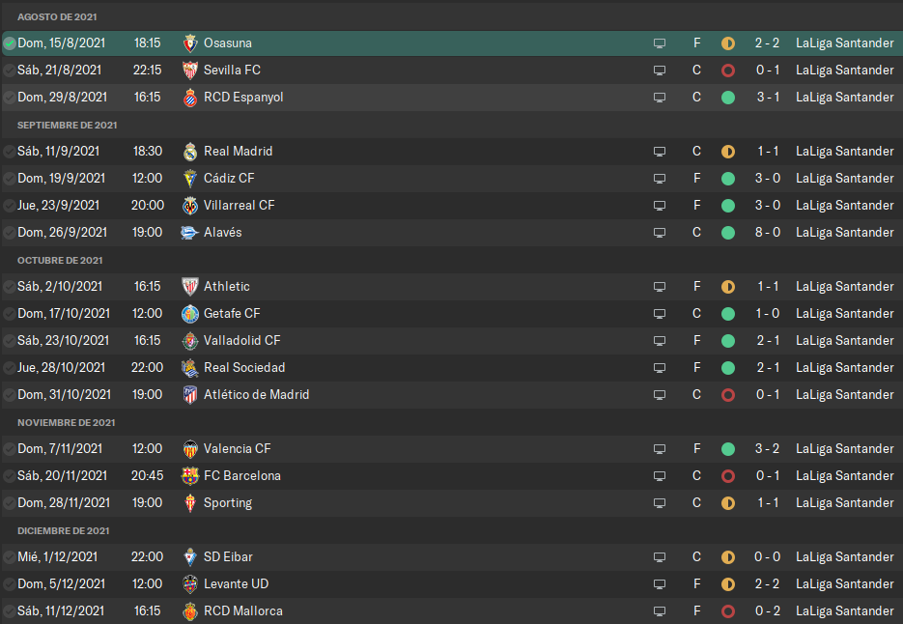The height and width of the screenshot is (624, 903).
Task: Click green win indicator on Cádiz CF row
Action: (728, 179)
